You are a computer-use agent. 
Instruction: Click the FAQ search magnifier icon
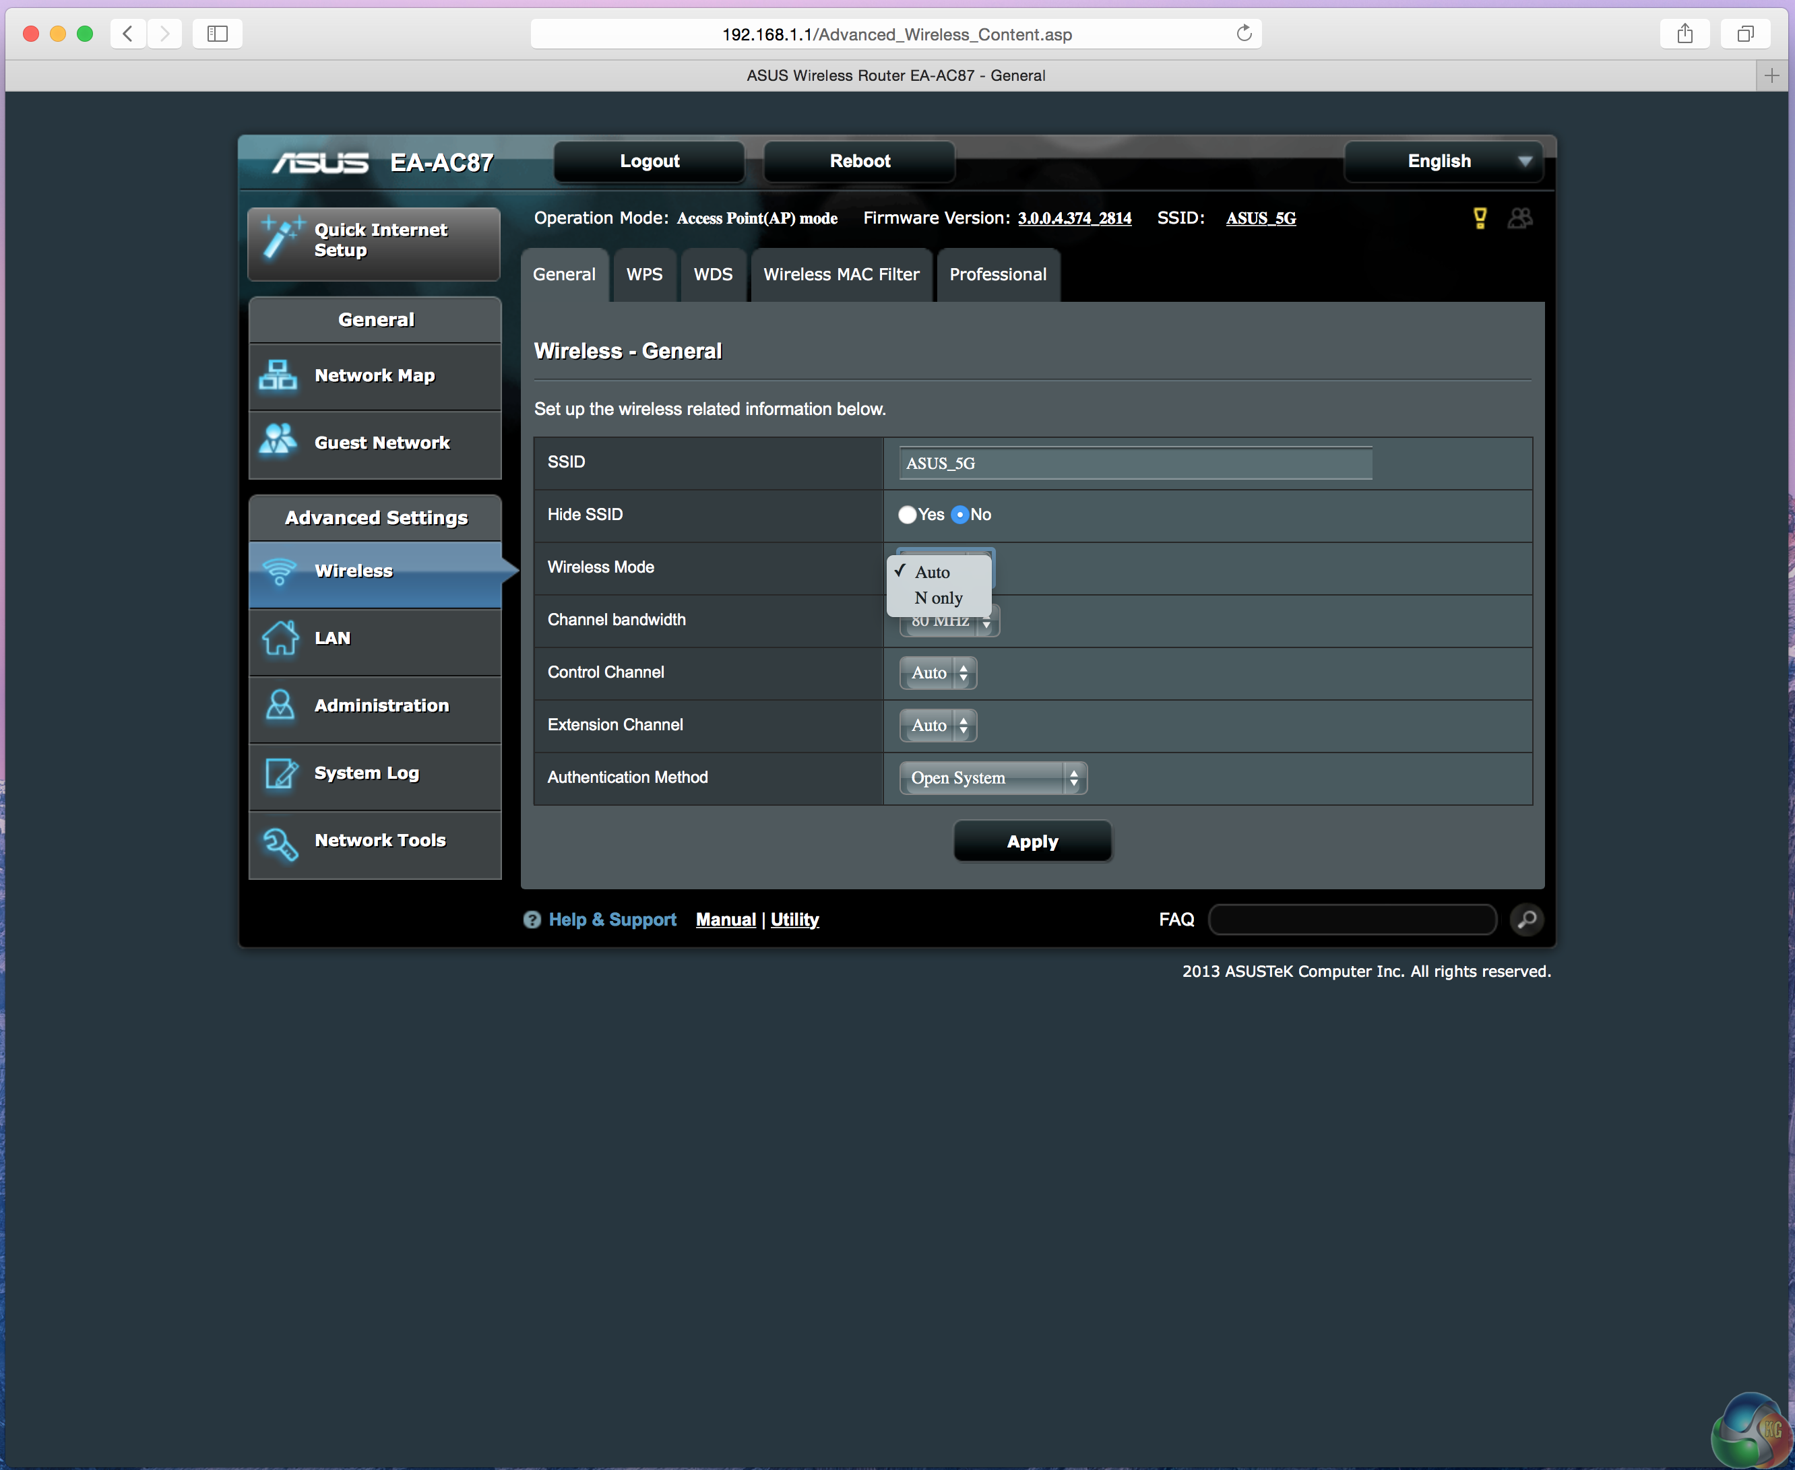click(x=1527, y=919)
